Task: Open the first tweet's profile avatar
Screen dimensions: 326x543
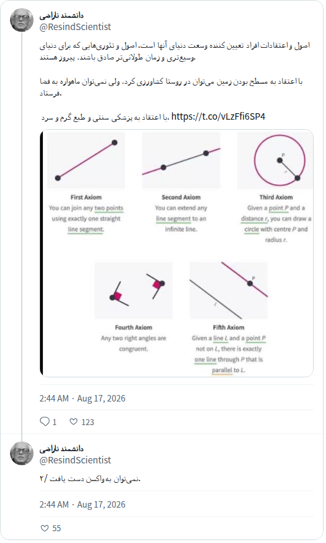Action: point(22,20)
